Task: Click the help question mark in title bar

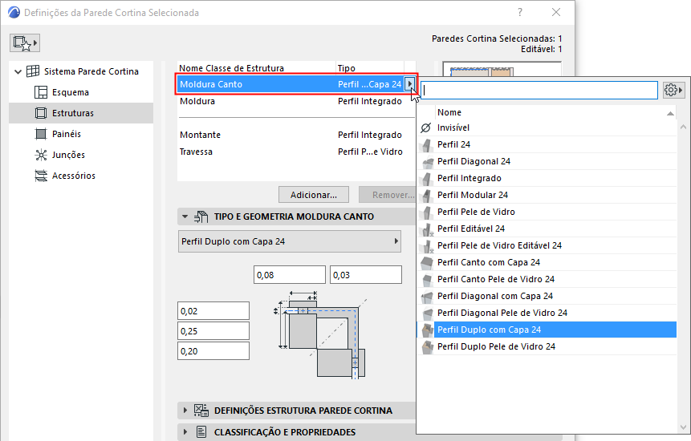Action: click(x=520, y=12)
